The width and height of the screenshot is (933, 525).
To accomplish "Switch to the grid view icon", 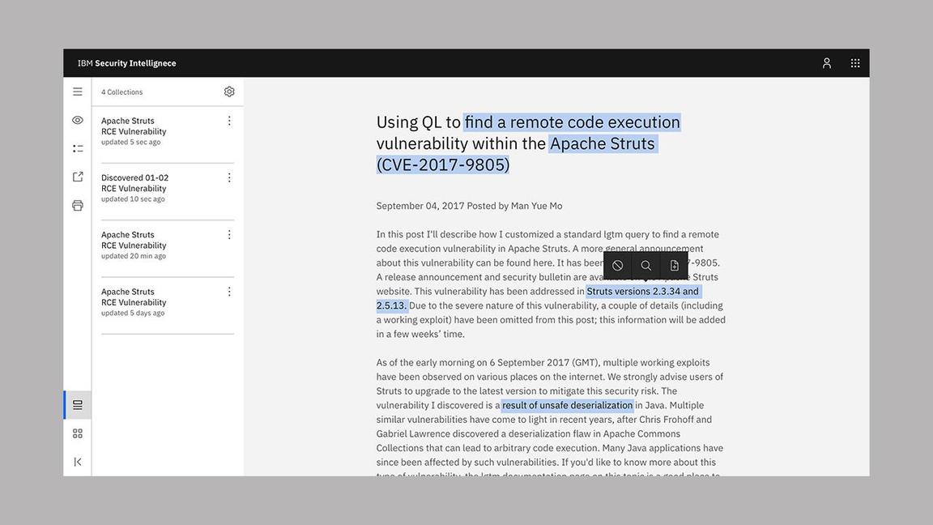I will coord(78,433).
